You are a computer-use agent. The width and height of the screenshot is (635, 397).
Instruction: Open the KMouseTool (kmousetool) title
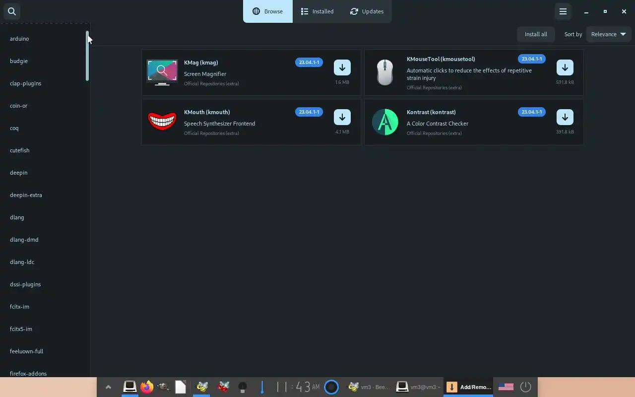(x=441, y=59)
